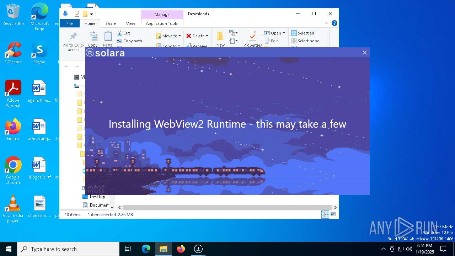The height and width of the screenshot is (256, 455).
Task: Select Documents in the navigation tree
Action: click(96, 205)
